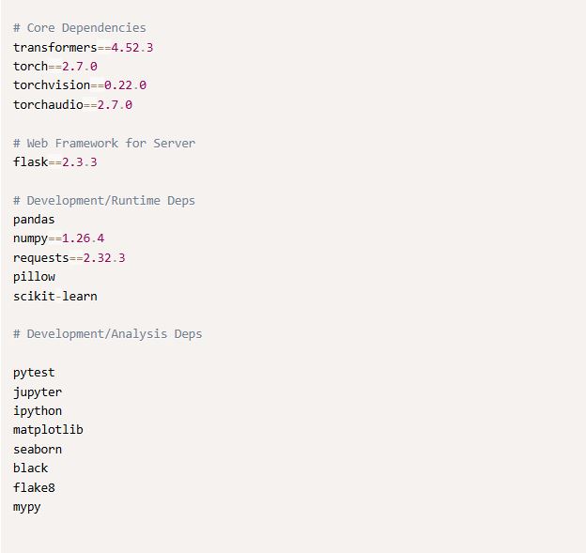Place cursor on the flake8 line
Viewport: 586px width, 553px height.
[34, 487]
